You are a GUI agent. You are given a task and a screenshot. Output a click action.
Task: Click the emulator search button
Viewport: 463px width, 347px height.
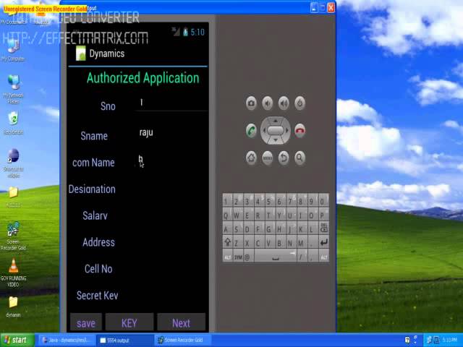(x=300, y=158)
